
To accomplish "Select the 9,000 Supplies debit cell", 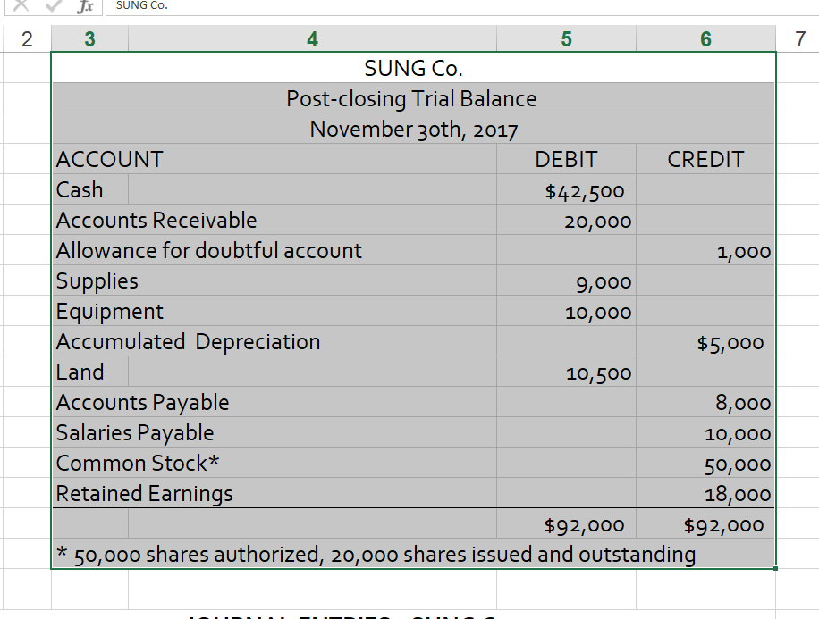I will [x=566, y=280].
